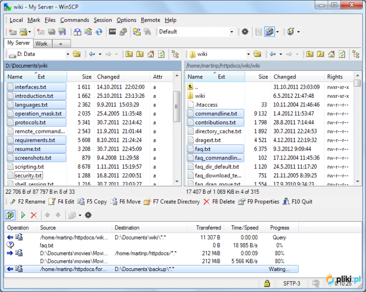
Task: Open the remote wiki directory dropdown
Action: [248, 54]
